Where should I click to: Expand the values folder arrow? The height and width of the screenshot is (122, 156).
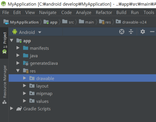pyautogui.click(x=24, y=101)
